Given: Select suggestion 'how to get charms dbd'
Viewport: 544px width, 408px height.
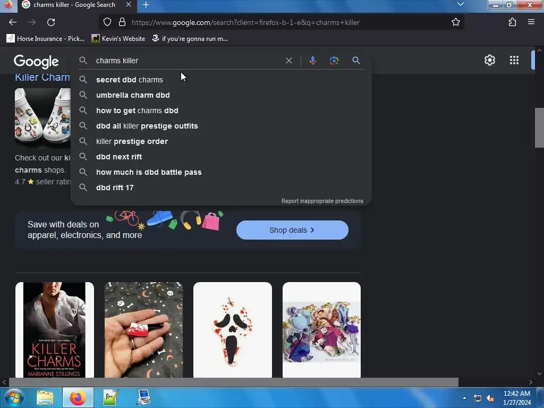Looking at the screenshot, I should (221, 110).
